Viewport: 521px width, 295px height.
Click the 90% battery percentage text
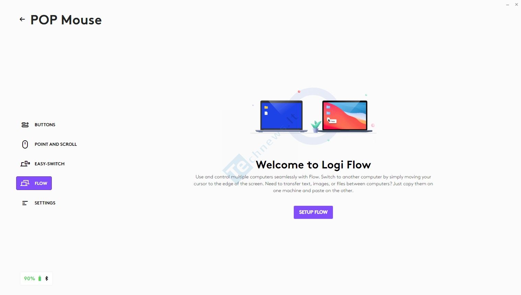coord(30,279)
